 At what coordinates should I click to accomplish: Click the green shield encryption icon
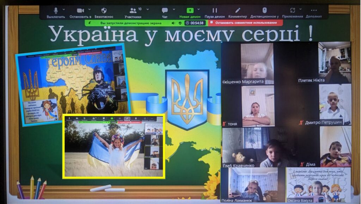pyautogui.click(x=180, y=23)
